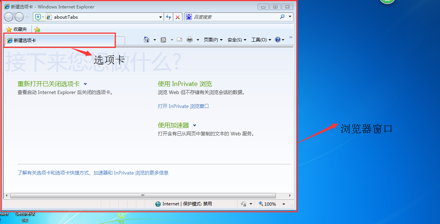Refresh the current page
440x224 pixels.
(x=168, y=16)
